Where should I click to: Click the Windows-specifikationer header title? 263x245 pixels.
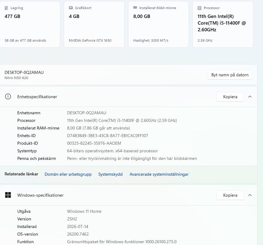pyautogui.click(x=40, y=195)
